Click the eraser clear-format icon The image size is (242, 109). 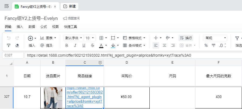tap(17, 45)
